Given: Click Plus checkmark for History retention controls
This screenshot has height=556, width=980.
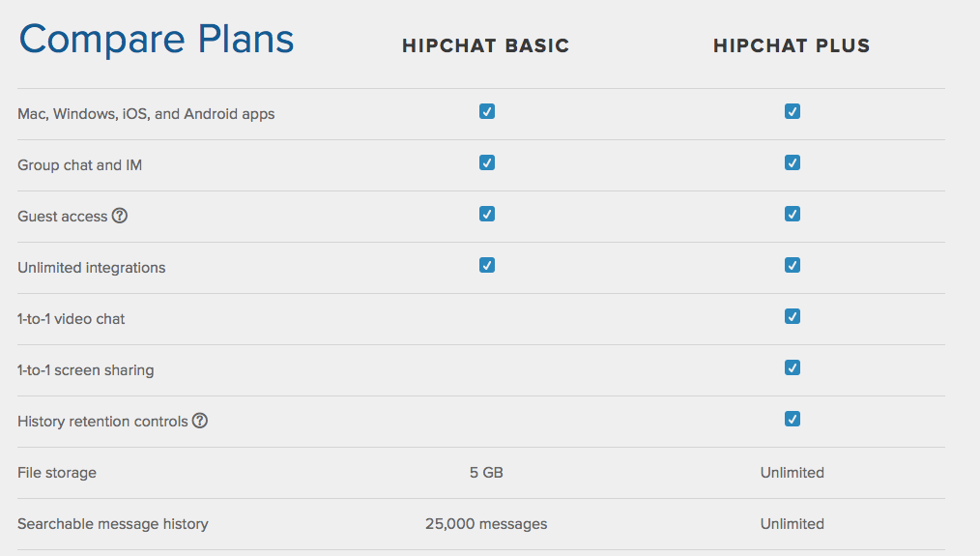Looking at the screenshot, I should coord(792,419).
